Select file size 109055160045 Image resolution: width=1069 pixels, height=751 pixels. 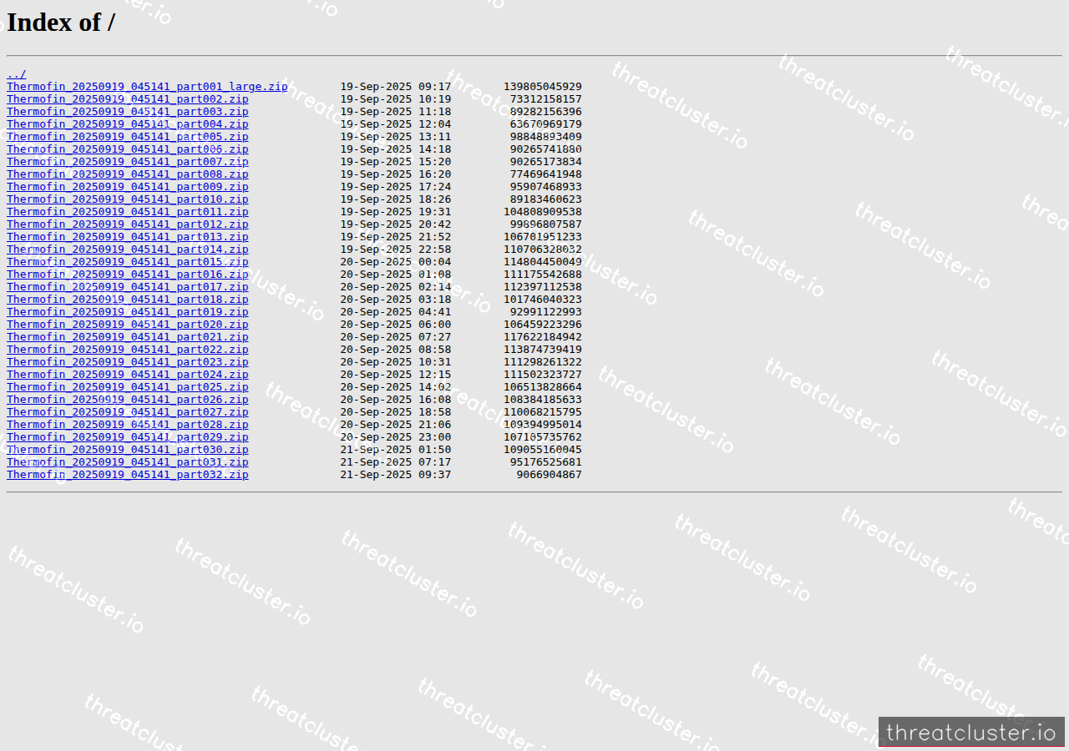543,450
